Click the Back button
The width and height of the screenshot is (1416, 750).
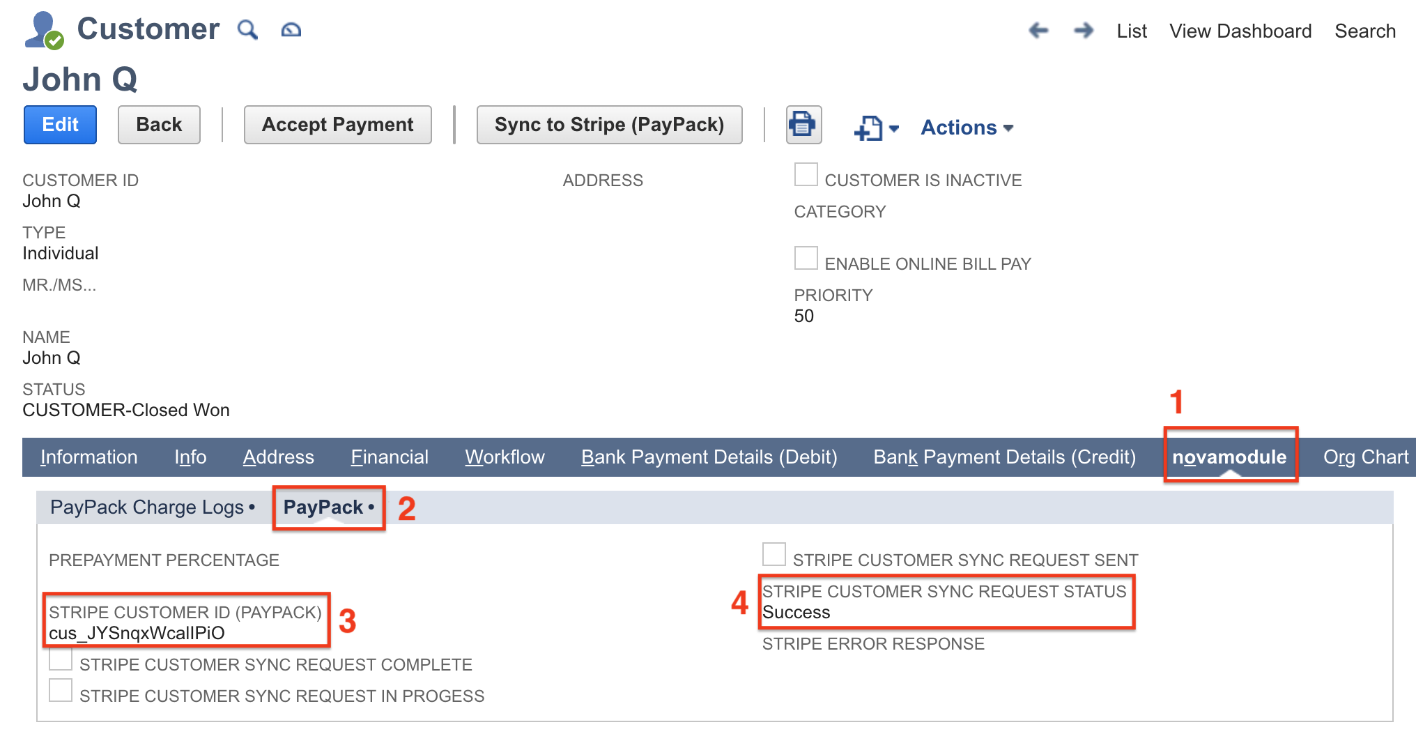159,125
